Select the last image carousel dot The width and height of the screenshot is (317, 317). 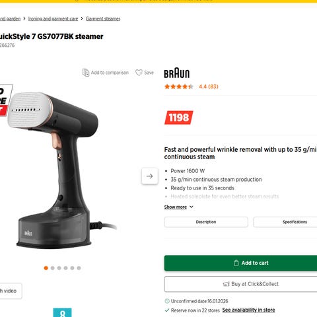pyautogui.click(x=79, y=268)
